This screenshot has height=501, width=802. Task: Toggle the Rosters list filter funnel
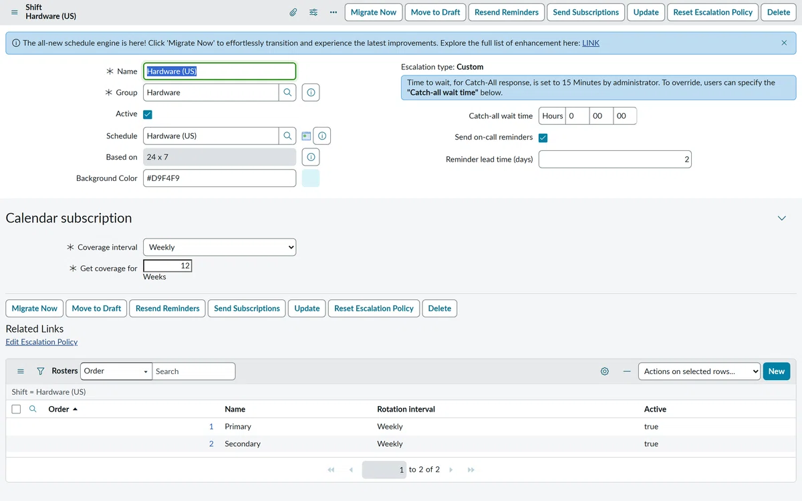coord(41,371)
